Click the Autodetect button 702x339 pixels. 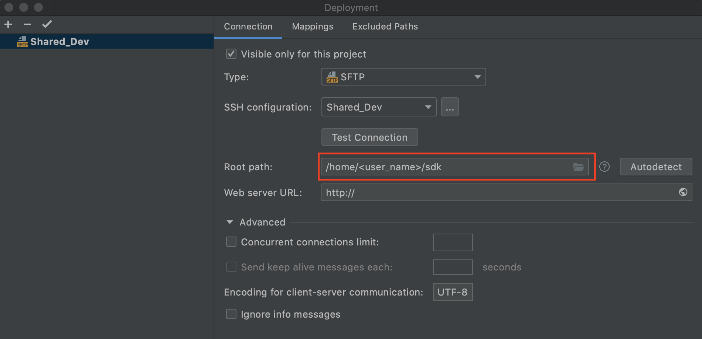[x=656, y=167]
